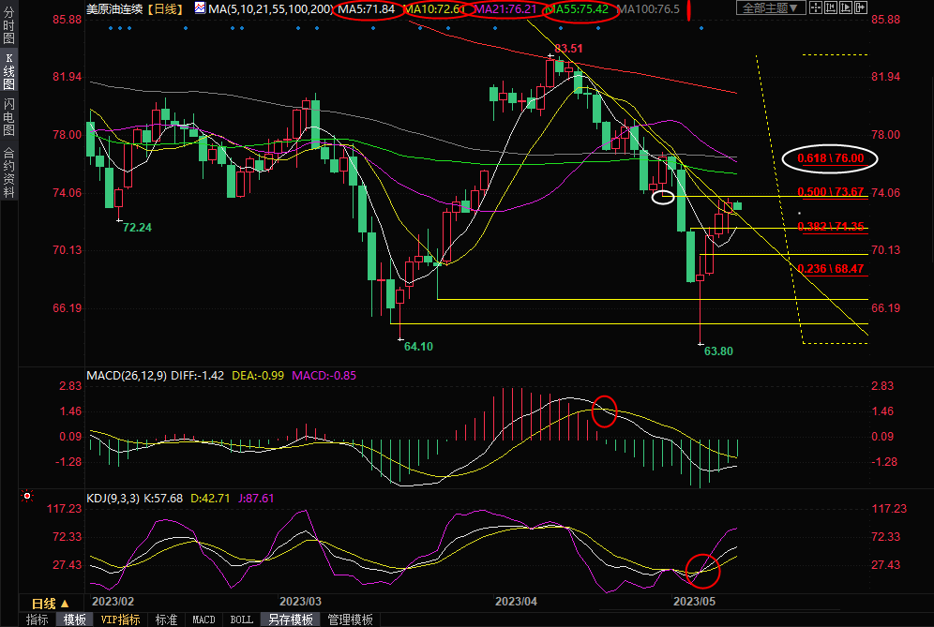Click the 64.10 low price label
The height and width of the screenshot is (627, 934).
pyautogui.click(x=418, y=347)
